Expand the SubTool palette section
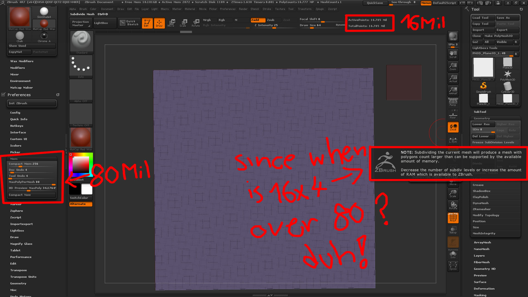 point(480,112)
